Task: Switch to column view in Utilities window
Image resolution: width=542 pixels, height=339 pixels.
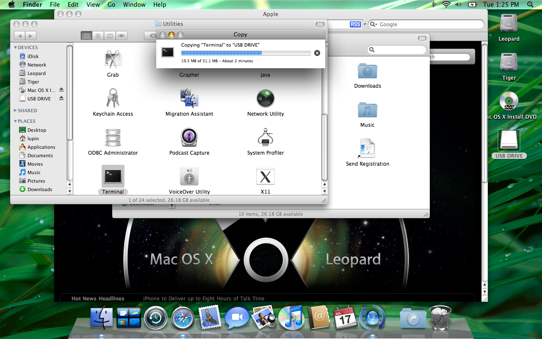Action: point(110,36)
